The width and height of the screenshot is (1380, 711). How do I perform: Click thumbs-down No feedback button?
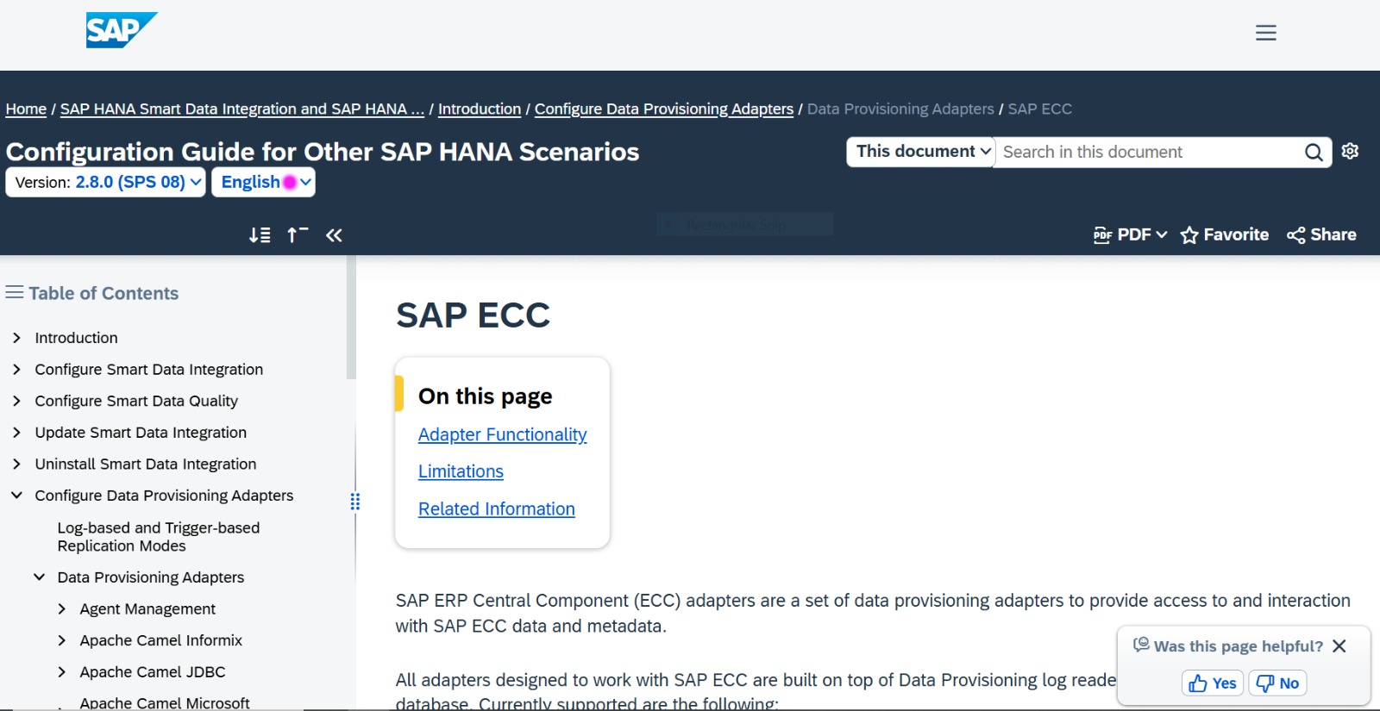click(1277, 683)
